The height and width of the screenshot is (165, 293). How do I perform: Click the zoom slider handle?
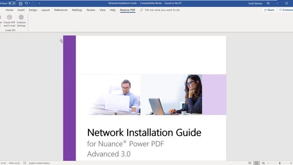pos(280,163)
